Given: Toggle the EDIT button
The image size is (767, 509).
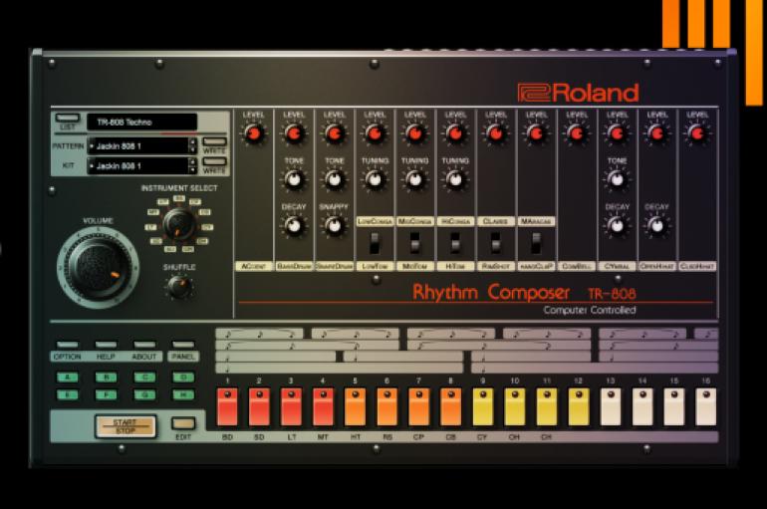Looking at the screenshot, I should point(183,423).
